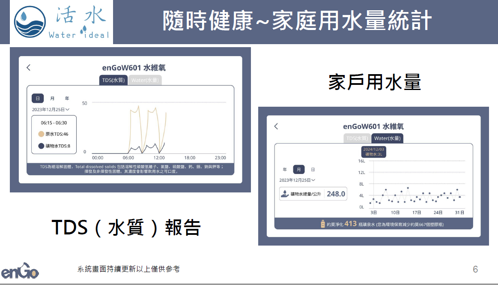The height and width of the screenshot is (285, 498).
Task: Select 月 view in the TDS report panel
Action: (x=52, y=99)
